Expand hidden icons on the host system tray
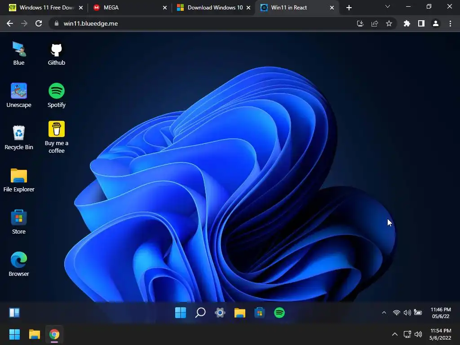Viewport: 460px width, 345px height. pyautogui.click(x=395, y=334)
